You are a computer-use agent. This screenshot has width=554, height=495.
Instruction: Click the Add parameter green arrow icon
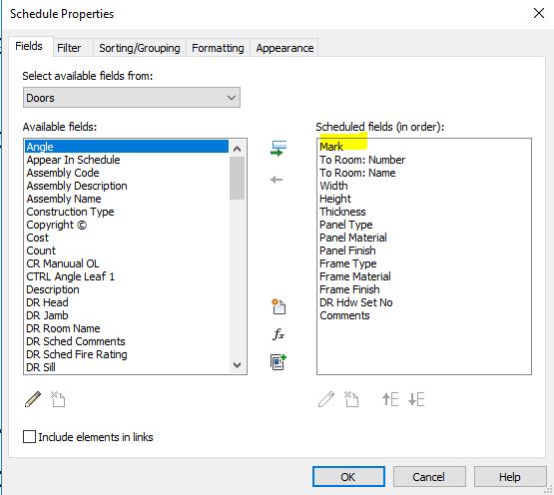tap(278, 149)
